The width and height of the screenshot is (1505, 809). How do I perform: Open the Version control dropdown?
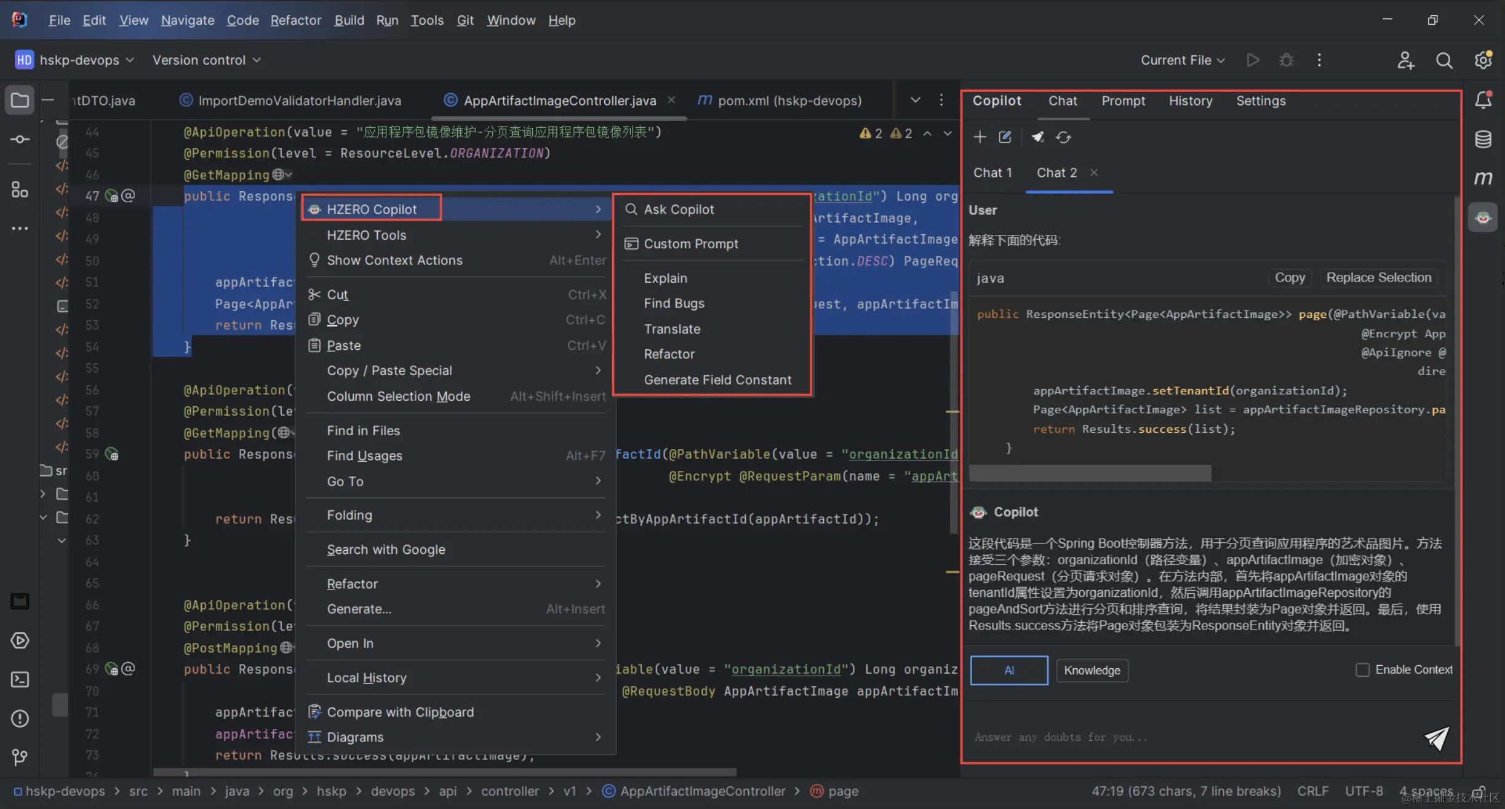click(x=207, y=60)
